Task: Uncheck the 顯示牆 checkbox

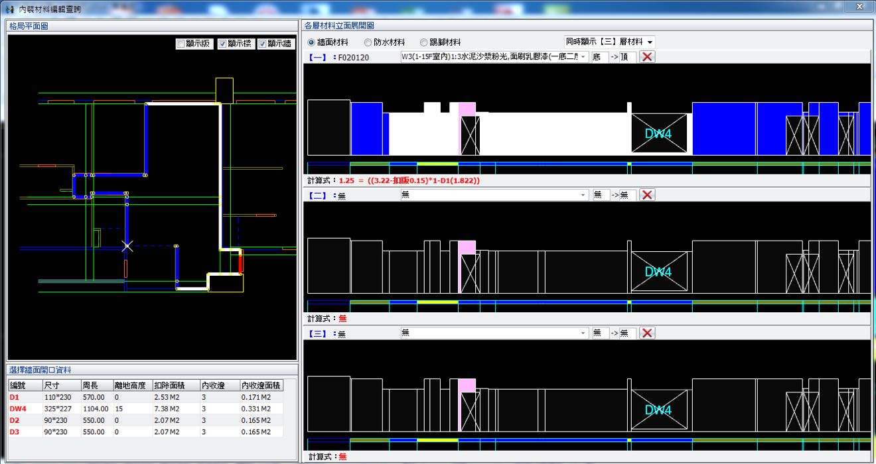Action: [x=263, y=44]
